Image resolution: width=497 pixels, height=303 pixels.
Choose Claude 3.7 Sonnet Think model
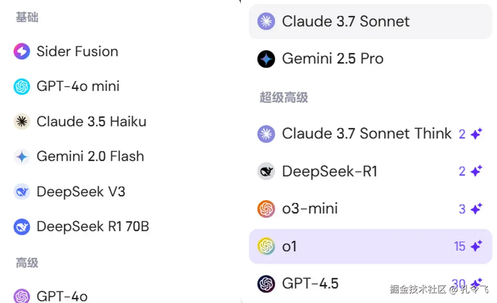pos(366,134)
